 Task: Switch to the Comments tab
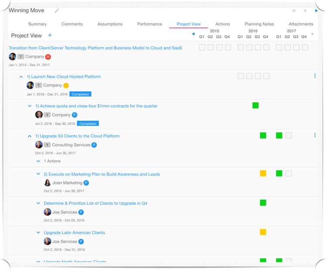click(72, 24)
